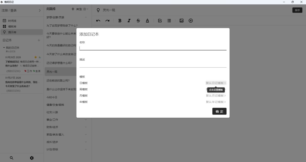Open 模板库 in sidebar

(x=12, y=26)
